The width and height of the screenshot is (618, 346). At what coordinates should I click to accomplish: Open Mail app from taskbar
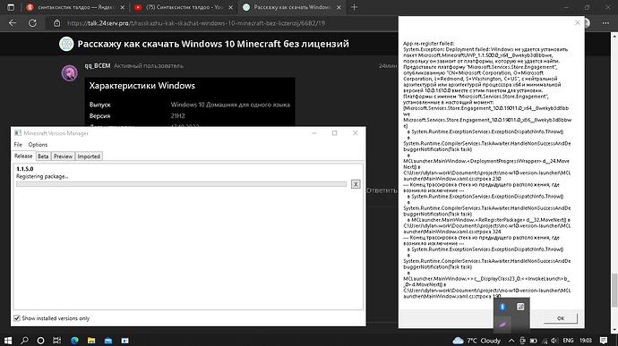[x=108, y=341]
